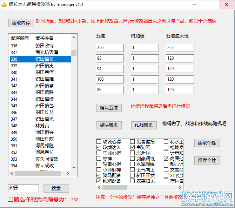Enable the 农事知见 checkbox
Screen dimensions: 235x208
[132, 181]
